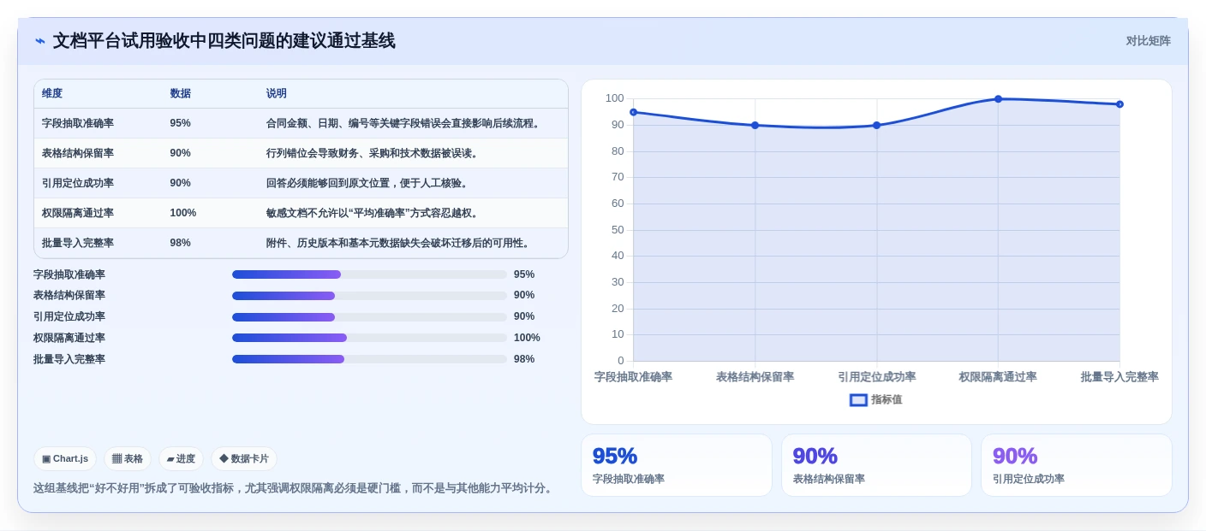Click the footnote text starting with 这组基线

coord(294,488)
